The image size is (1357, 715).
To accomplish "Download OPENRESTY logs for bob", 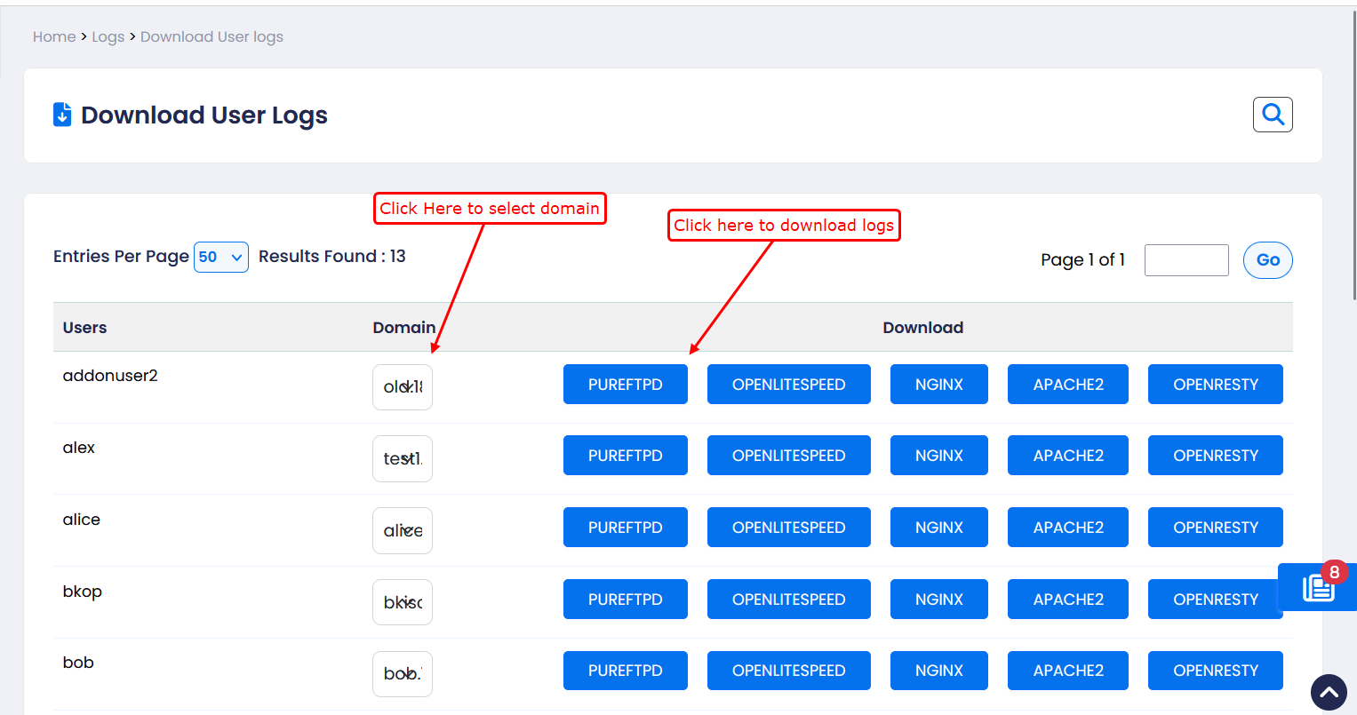I will pyautogui.click(x=1215, y=671).
